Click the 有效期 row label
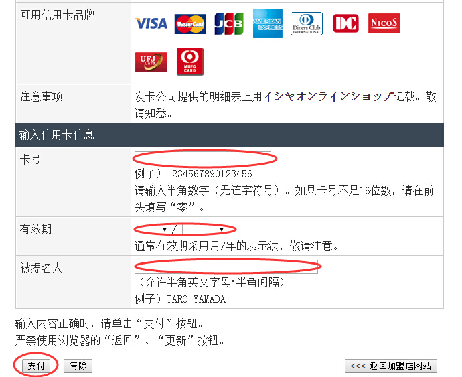This screenshot has height=377, width=462. click(35, 230)
